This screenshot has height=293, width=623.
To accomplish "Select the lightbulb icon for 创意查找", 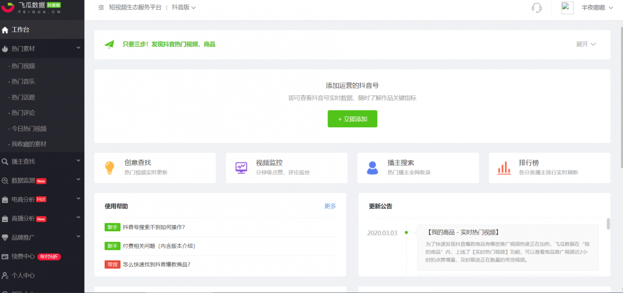I will coord(110,168).
